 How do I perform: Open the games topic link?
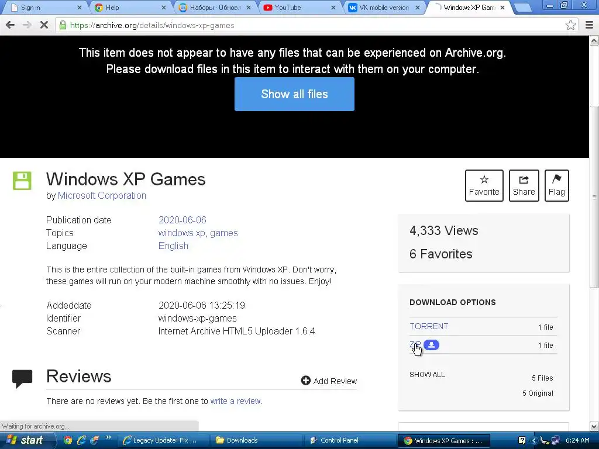coord(224,233)
